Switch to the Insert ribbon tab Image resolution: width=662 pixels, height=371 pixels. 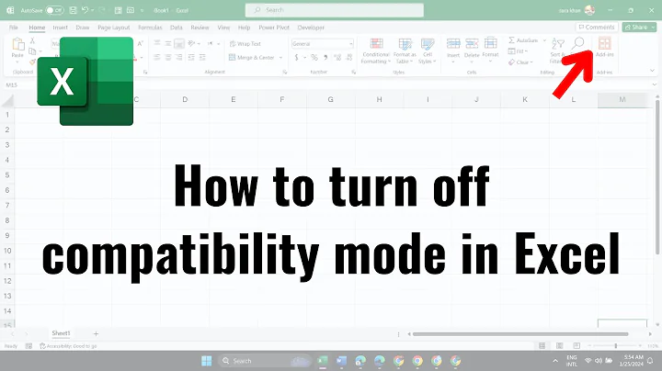click(60, 28)
